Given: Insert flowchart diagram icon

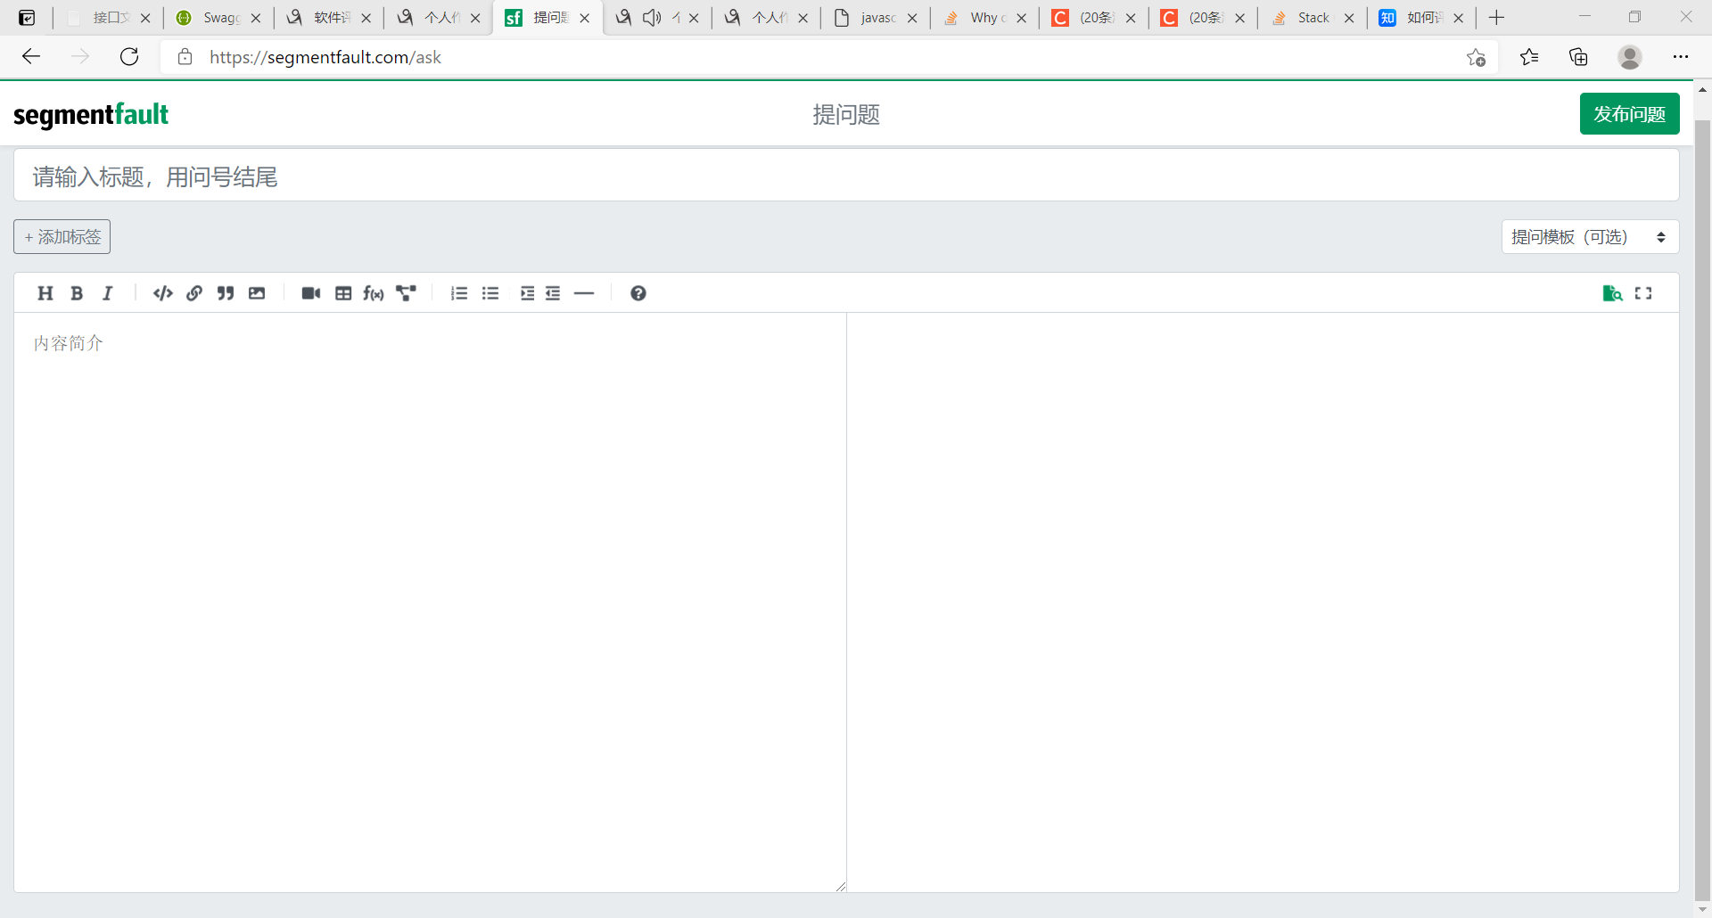Looking at the screenshot, I should click(407, 293).
